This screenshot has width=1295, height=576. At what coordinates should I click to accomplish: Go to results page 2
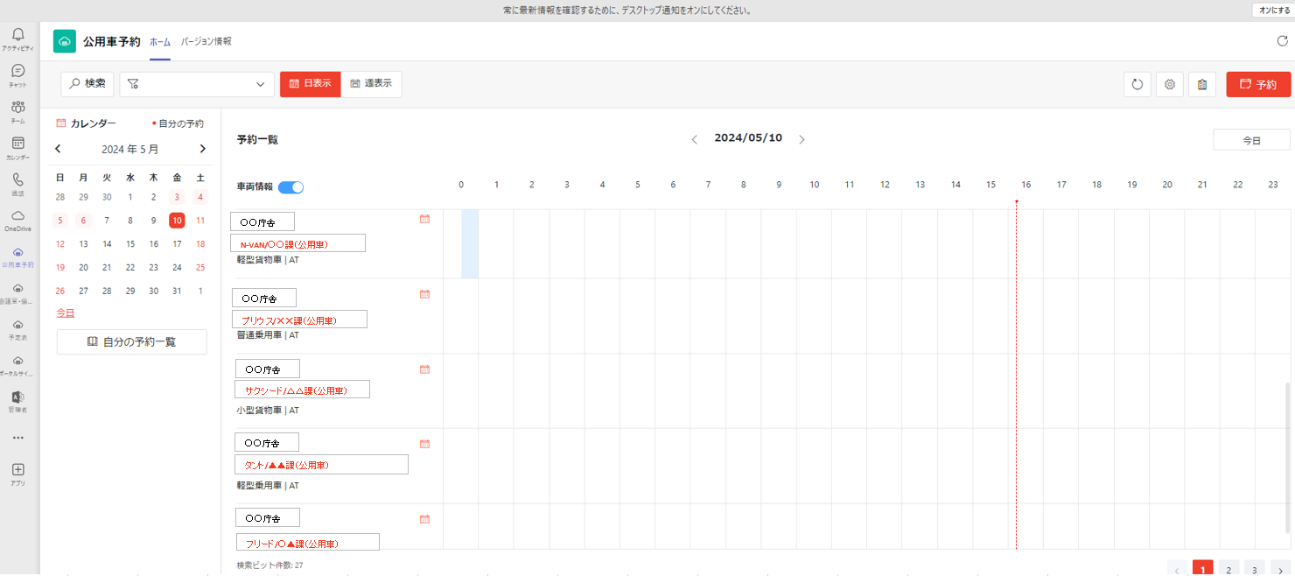[1229, 569]
